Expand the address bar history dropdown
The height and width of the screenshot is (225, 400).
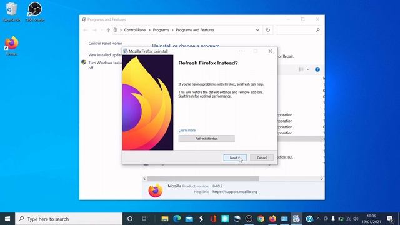pyautogui.click(x=257, y=30)
